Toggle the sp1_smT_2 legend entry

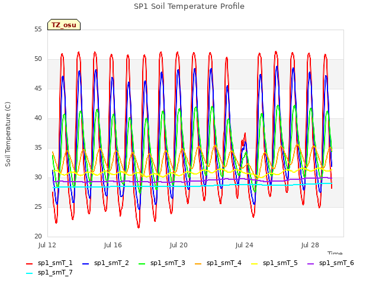(105, 263)
